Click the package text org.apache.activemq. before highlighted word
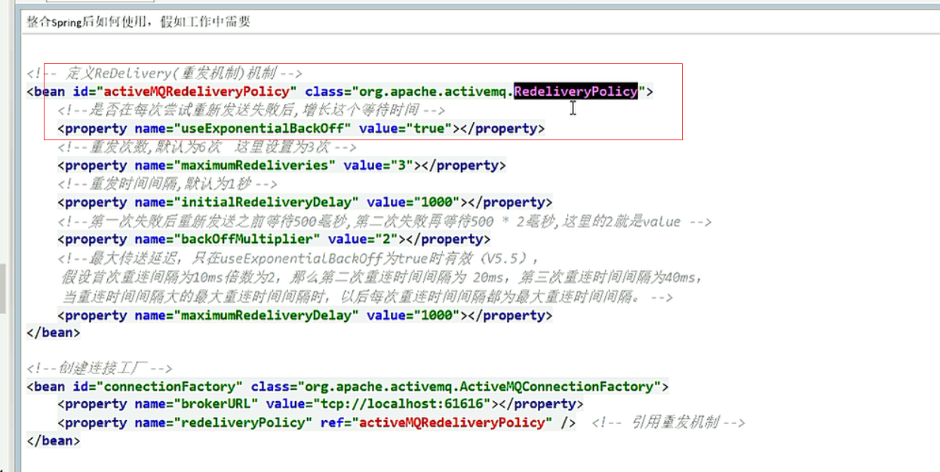Image resolution: width=940 pixels, height=472 pixels. click(435, 91)
